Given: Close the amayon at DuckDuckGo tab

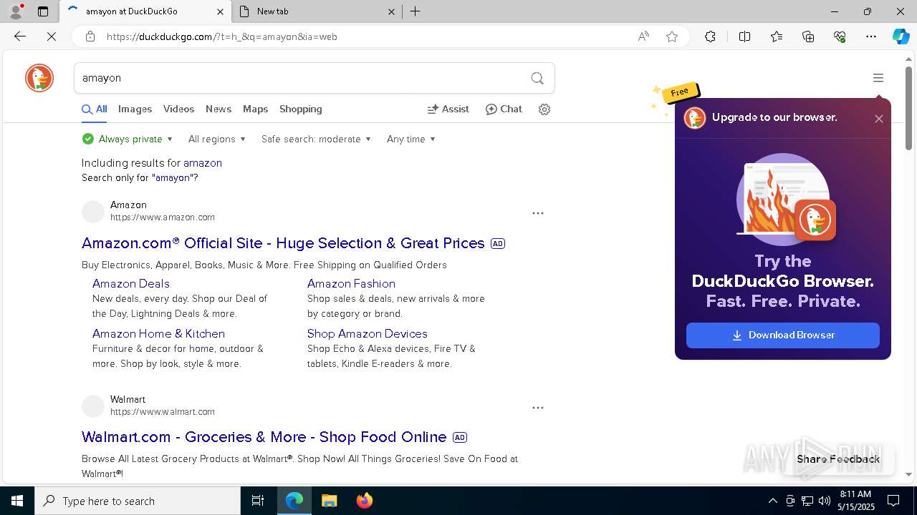Looking at the screenshot, I should click(x=220, y=11).
